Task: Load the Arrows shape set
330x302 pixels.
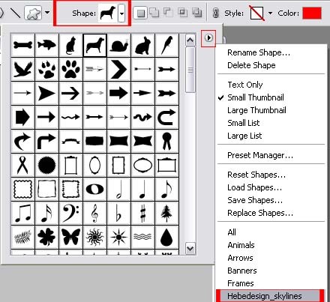Action: 240,258
